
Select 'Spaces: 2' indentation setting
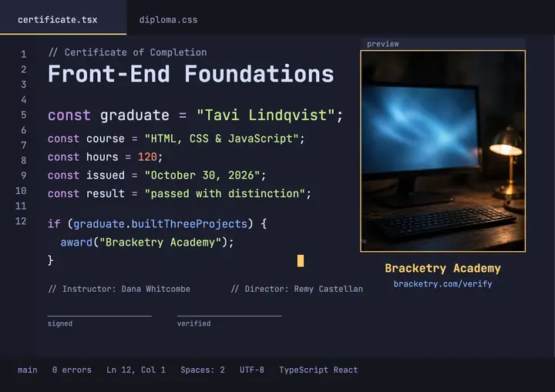[203, 370]
